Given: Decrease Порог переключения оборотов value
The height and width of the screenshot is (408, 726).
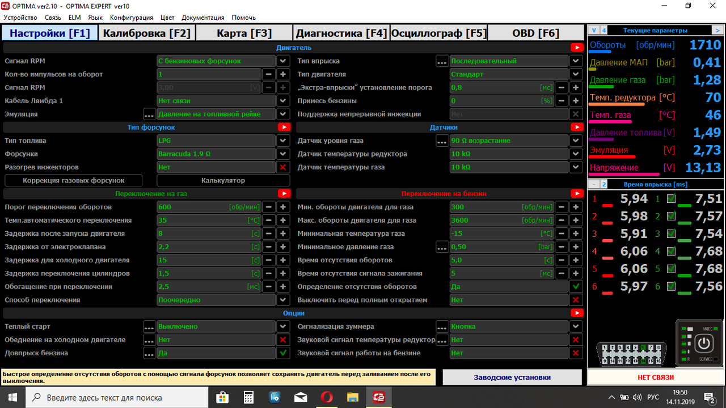Looking at the screenshot, I should 268,207.
